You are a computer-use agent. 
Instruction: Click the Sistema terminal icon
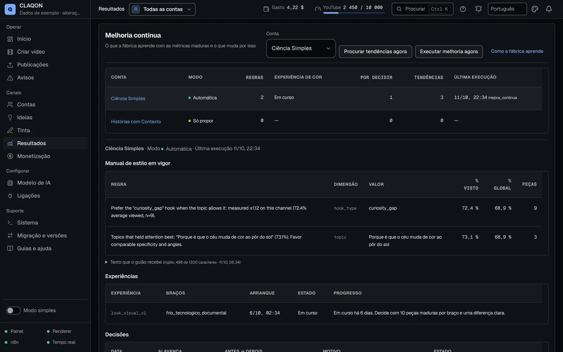(x=10, y=223)
